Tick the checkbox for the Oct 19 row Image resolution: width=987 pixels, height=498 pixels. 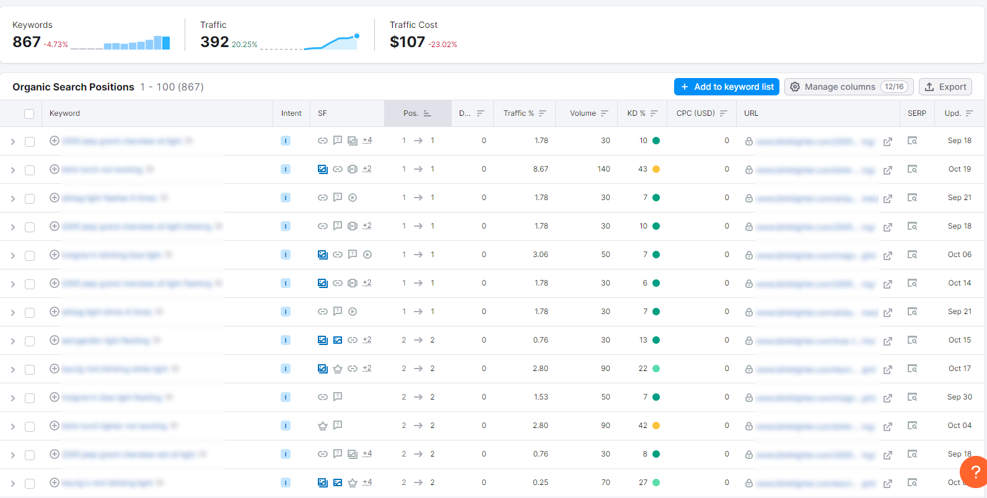click(x=30, y=170)
